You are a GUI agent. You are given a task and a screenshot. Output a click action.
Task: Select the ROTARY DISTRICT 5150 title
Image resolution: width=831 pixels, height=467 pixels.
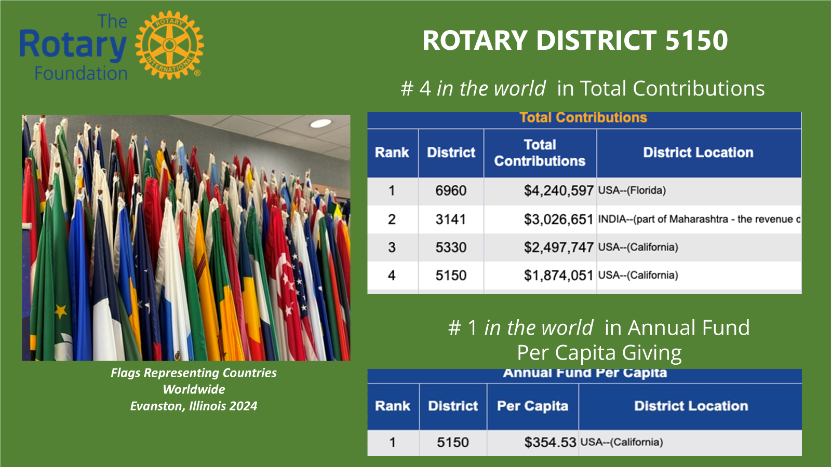coord(575,40)
